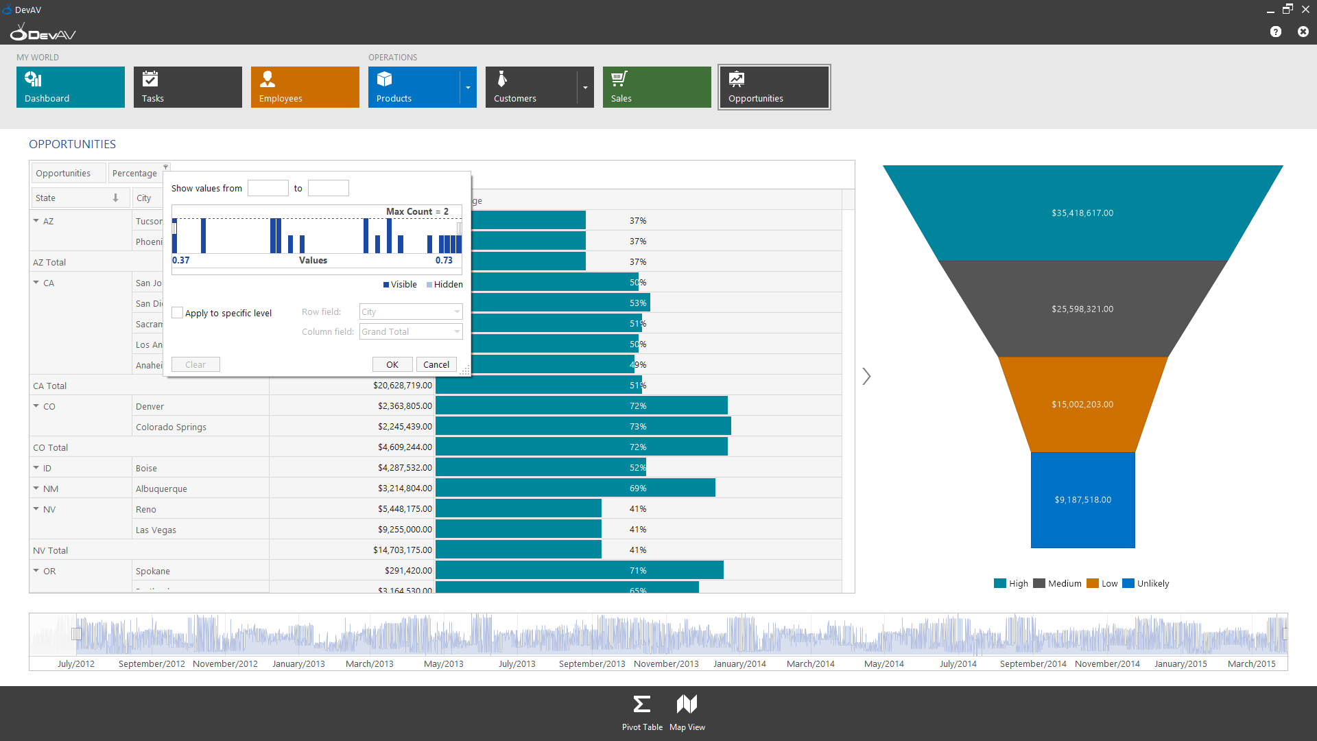Screen dimensions: 1317x741
Task: Enable Apply to specific level checkbox
Action: pos(178,313)
